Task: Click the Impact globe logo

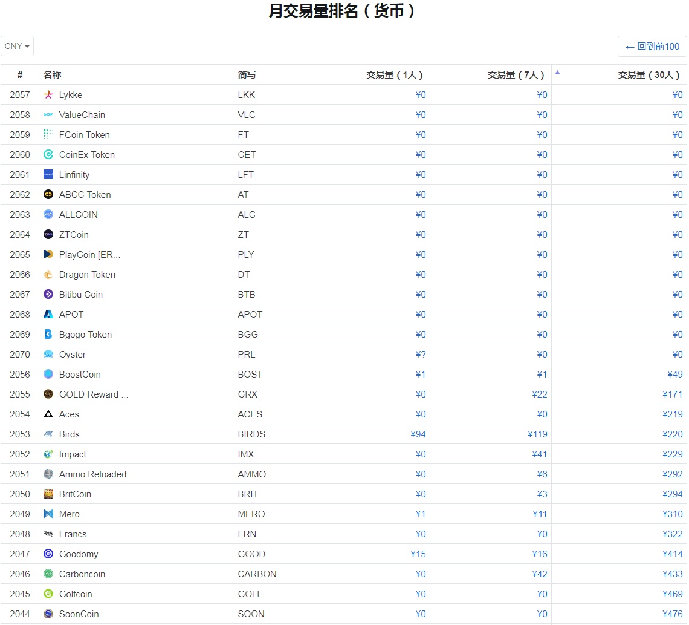Action: pos(48,454)
